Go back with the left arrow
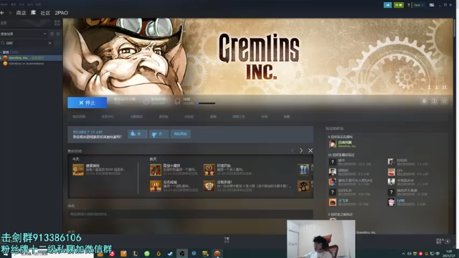This screenshot has height=258, width=459. point(2,13)
